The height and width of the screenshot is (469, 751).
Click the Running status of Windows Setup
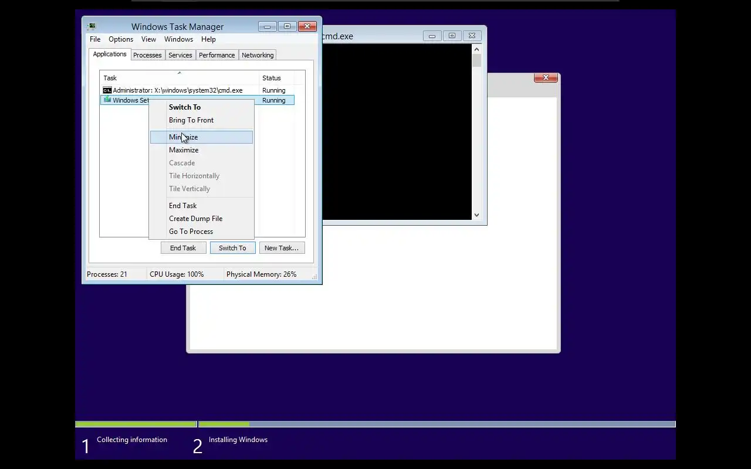pos(274,100)
